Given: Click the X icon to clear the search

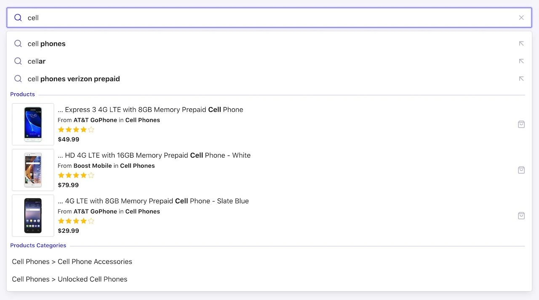Looking at the screenshot, I should [x=521, y=18].
